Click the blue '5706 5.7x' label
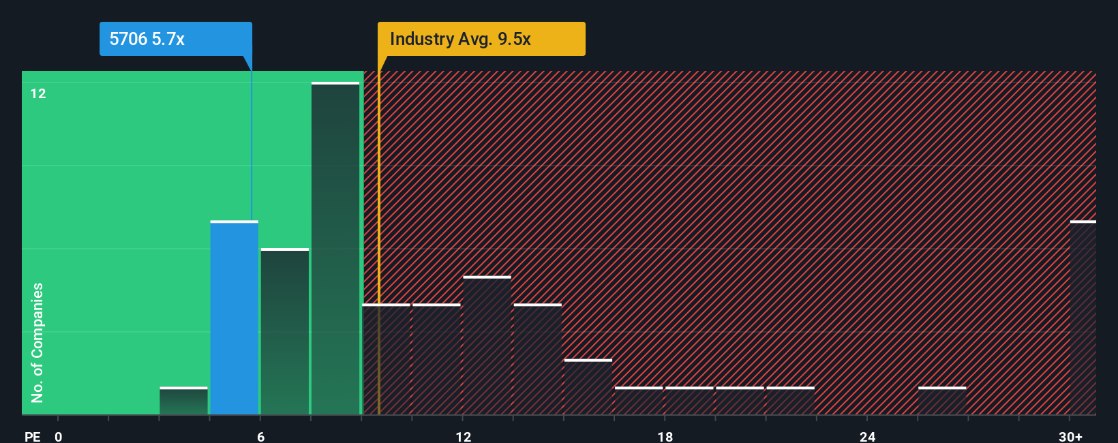Viewport: 1118px width, 443px height. pyautogui.click(x=176, y=39)
